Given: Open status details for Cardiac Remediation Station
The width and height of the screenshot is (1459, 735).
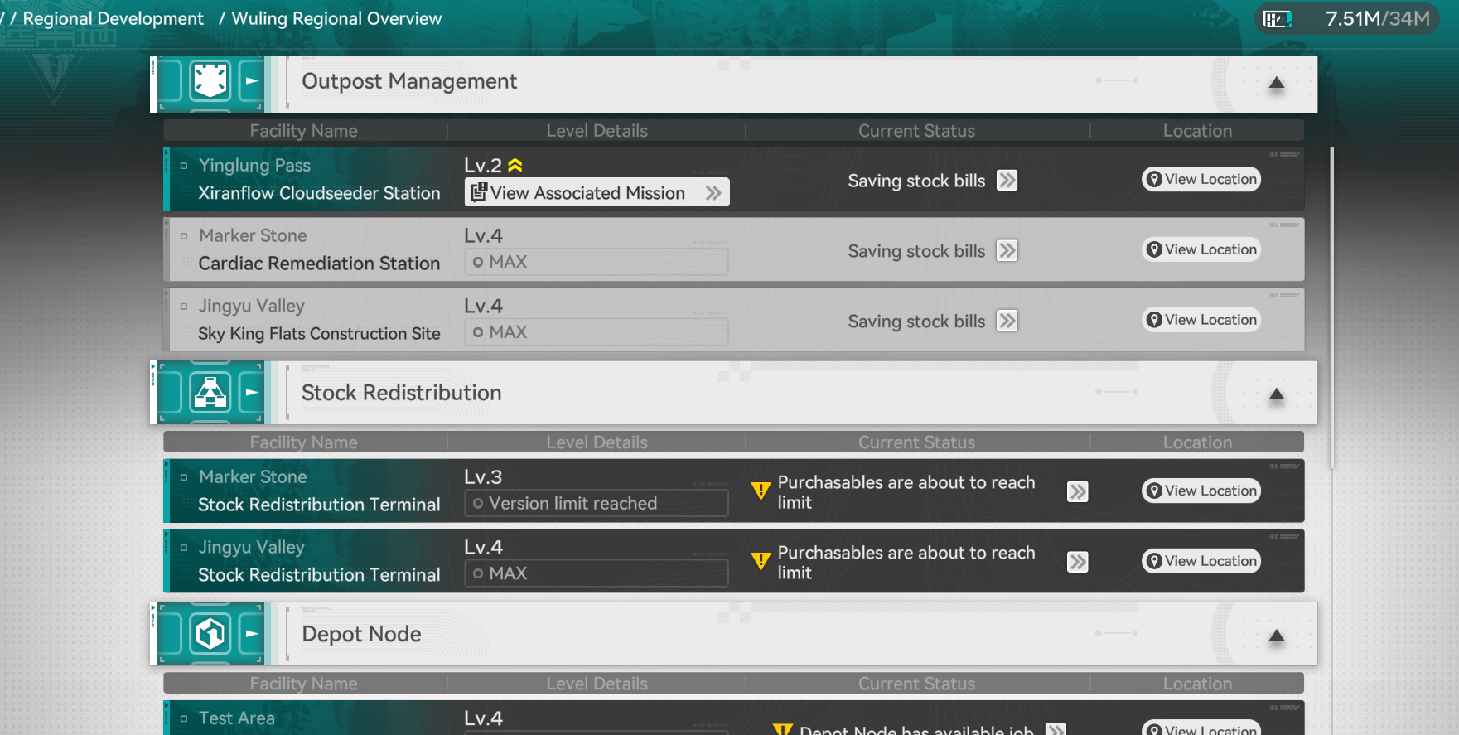Looking at the screenshot, I should pyautogui.click(x=1007, y=251).
